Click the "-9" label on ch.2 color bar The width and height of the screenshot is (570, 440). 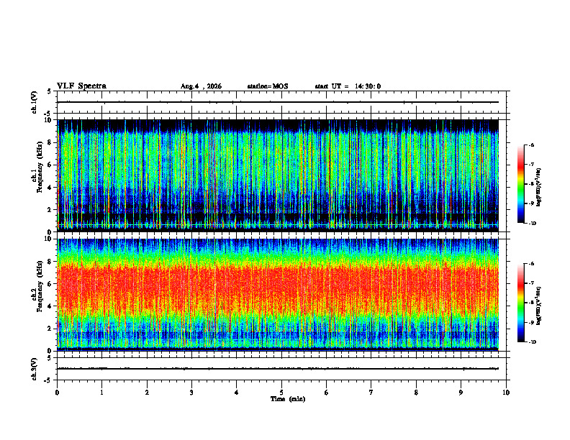pyautogui.click(x=532, y=323)
